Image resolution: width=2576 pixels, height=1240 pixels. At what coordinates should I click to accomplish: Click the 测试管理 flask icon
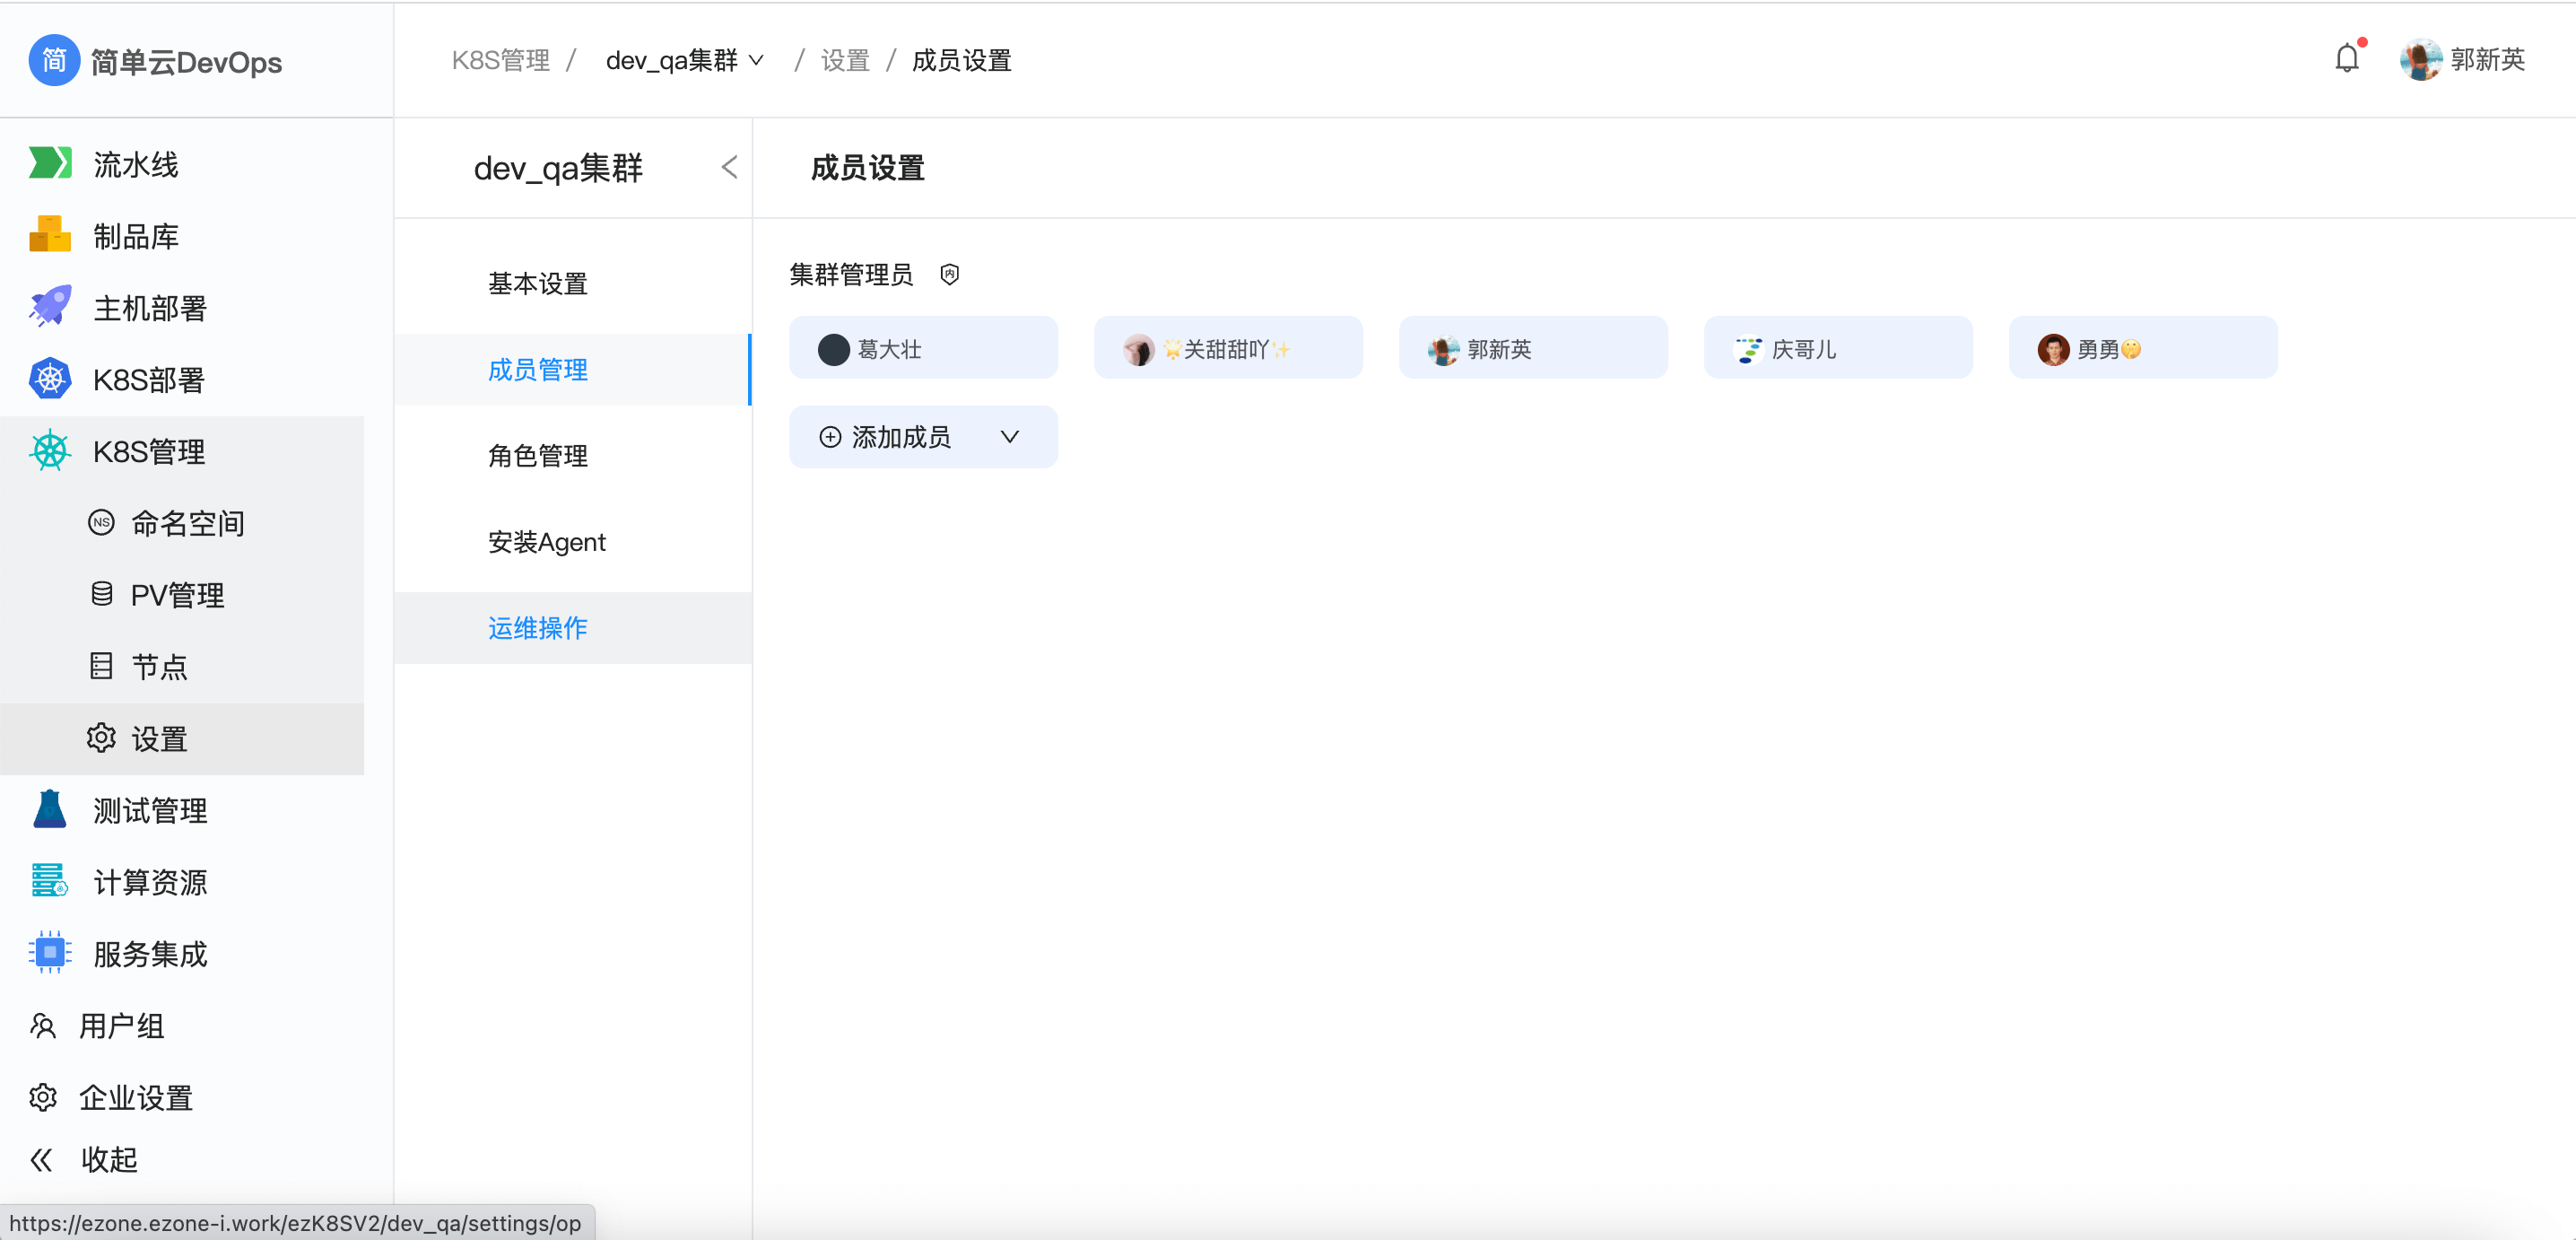[49, 809]
